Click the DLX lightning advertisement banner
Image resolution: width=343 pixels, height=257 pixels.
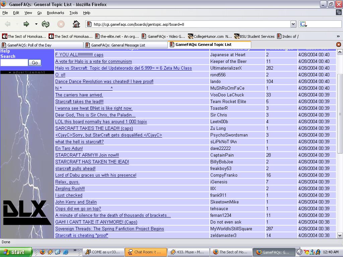(x=27, y=156)
